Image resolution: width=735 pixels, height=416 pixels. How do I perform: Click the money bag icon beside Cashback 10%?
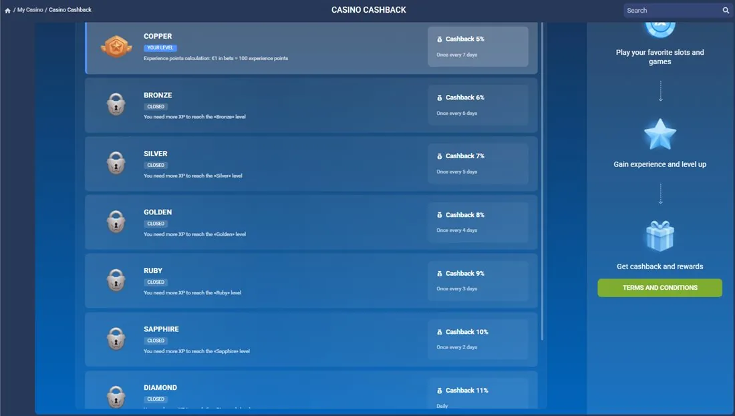pos(440,332)
